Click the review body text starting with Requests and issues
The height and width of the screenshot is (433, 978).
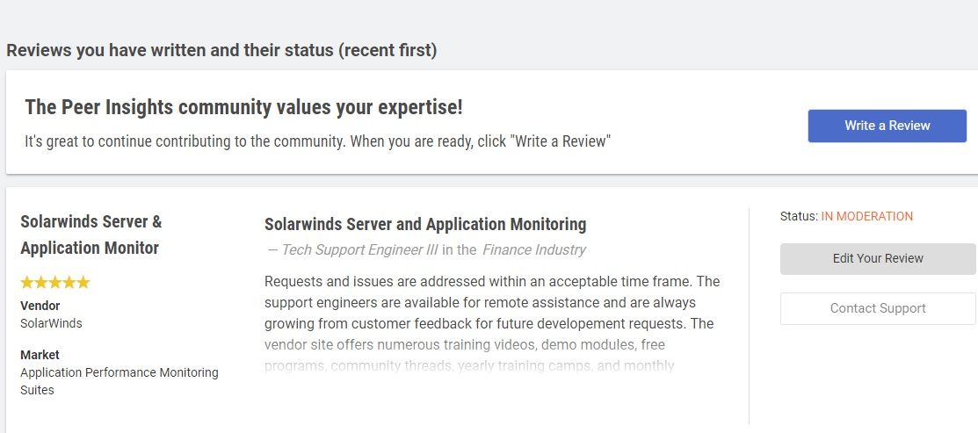point(492,323)
